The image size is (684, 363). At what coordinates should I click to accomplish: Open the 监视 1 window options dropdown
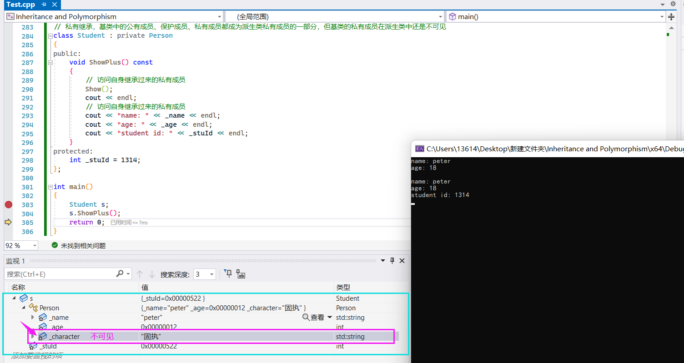(x=382, y=261)
